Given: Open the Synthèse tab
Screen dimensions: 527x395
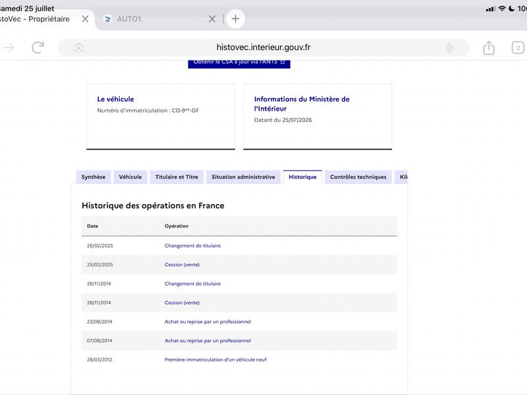Looking at the screenshot, I should pyautogui.click(x=94, y=177).
